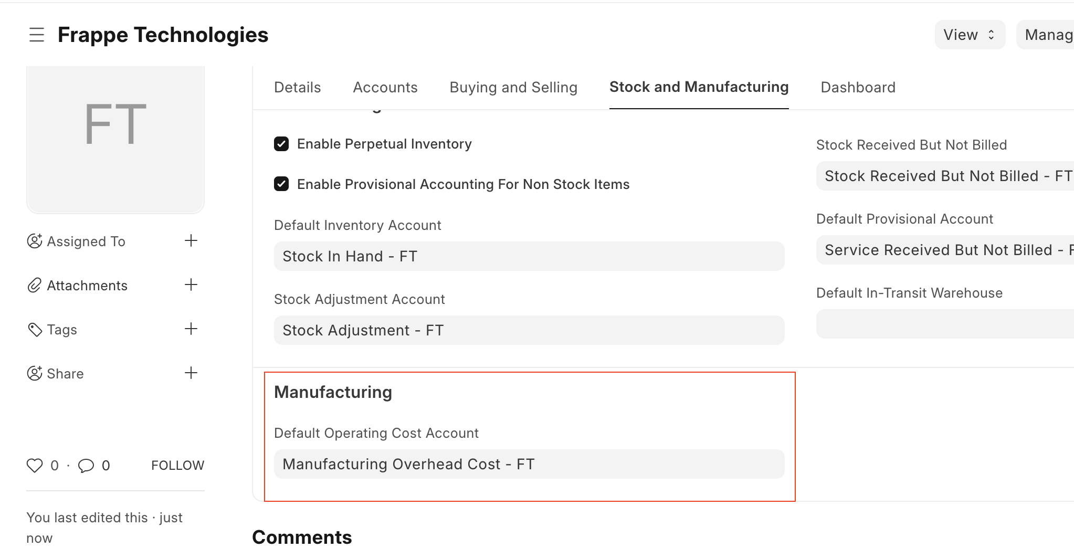The width and height of the screenshot is (1074, 548).
Task: Click the plus icon beside Tags
Action: click(191, 329)
